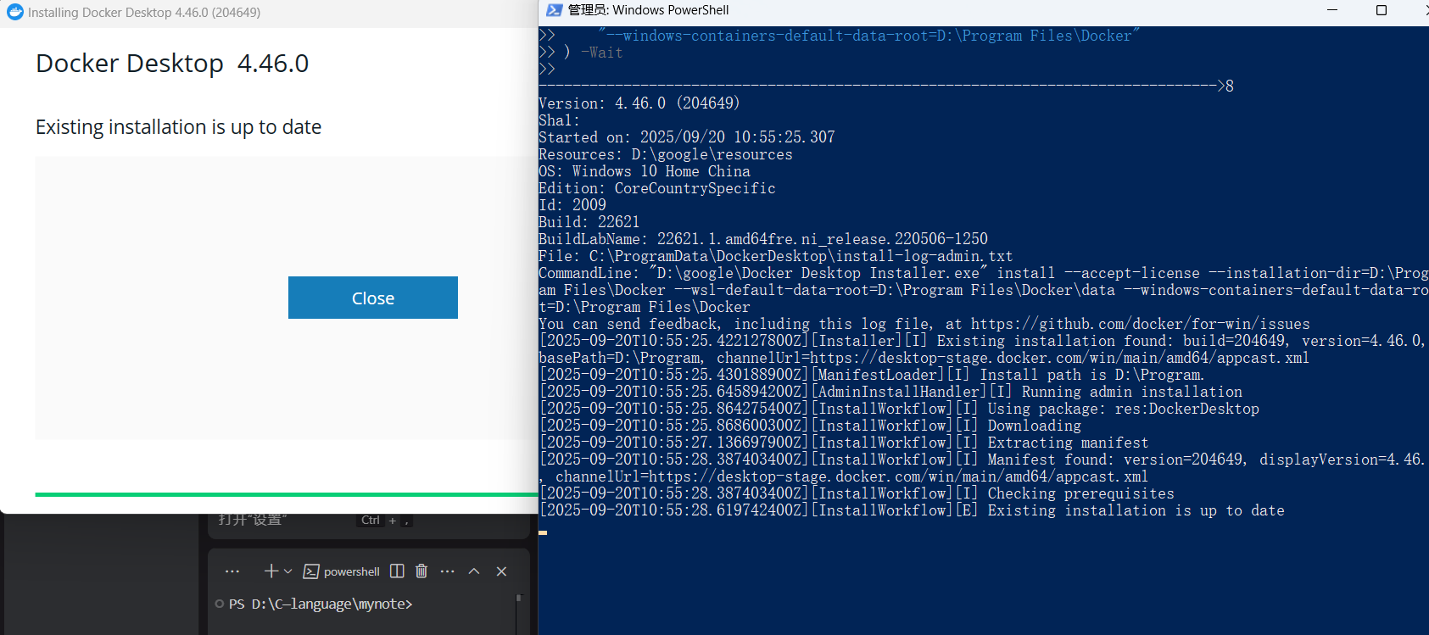Click the PS D:\C-language\mynote> prompt
The width and height of the screenshot is (1429, 635).
tap(321, 604)
